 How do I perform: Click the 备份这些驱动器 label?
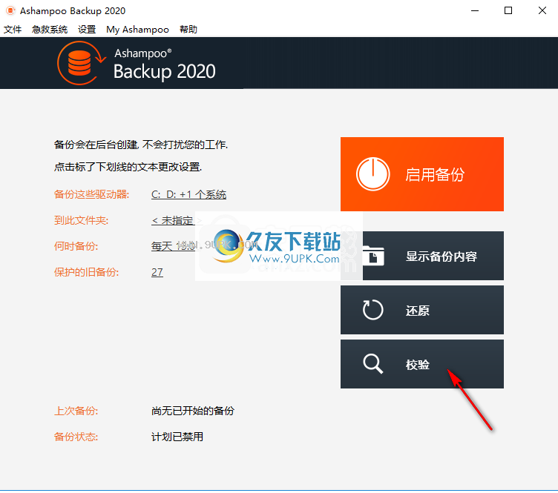click(91, 194)
